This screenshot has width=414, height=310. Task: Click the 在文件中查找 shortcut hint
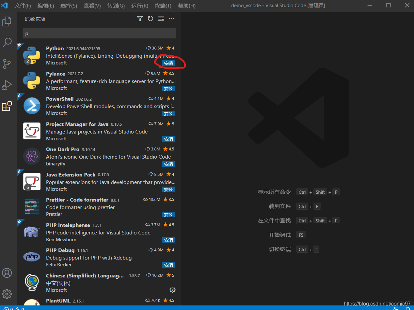tap(274, 221)
